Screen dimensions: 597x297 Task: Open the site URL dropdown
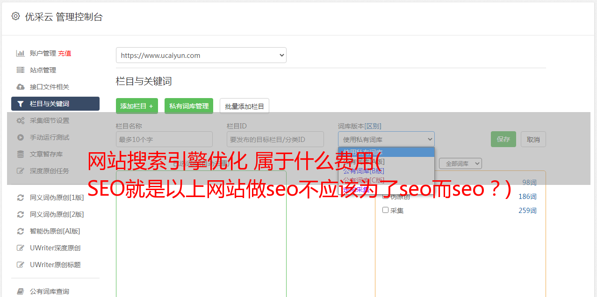tap(201, 55)
